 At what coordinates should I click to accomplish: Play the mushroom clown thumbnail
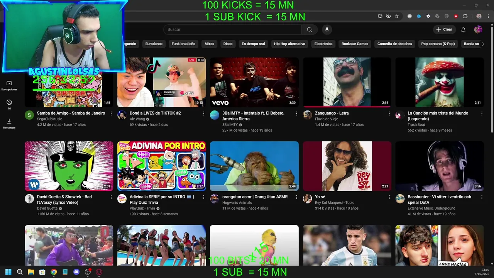click(440, 82)
